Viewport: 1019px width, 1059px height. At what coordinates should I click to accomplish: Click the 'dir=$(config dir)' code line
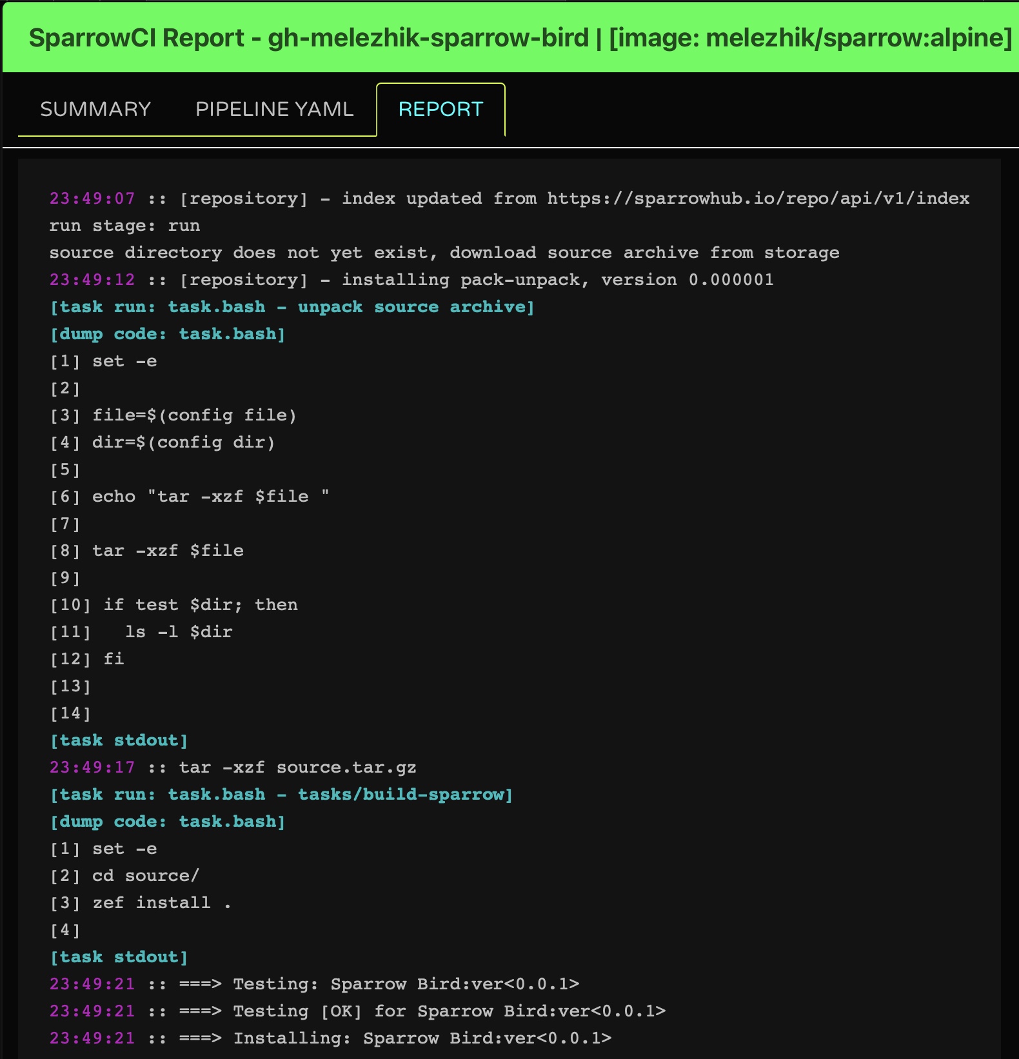163,442
